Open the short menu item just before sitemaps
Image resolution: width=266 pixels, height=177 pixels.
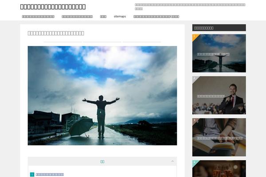103,16
